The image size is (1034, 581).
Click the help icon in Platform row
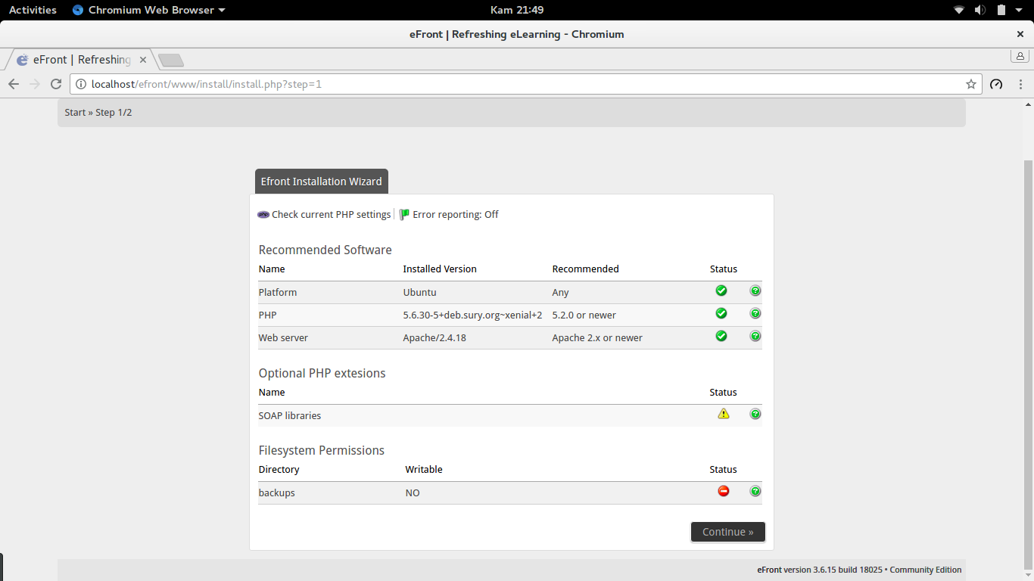pyautogui.click(x=755, y=290)
